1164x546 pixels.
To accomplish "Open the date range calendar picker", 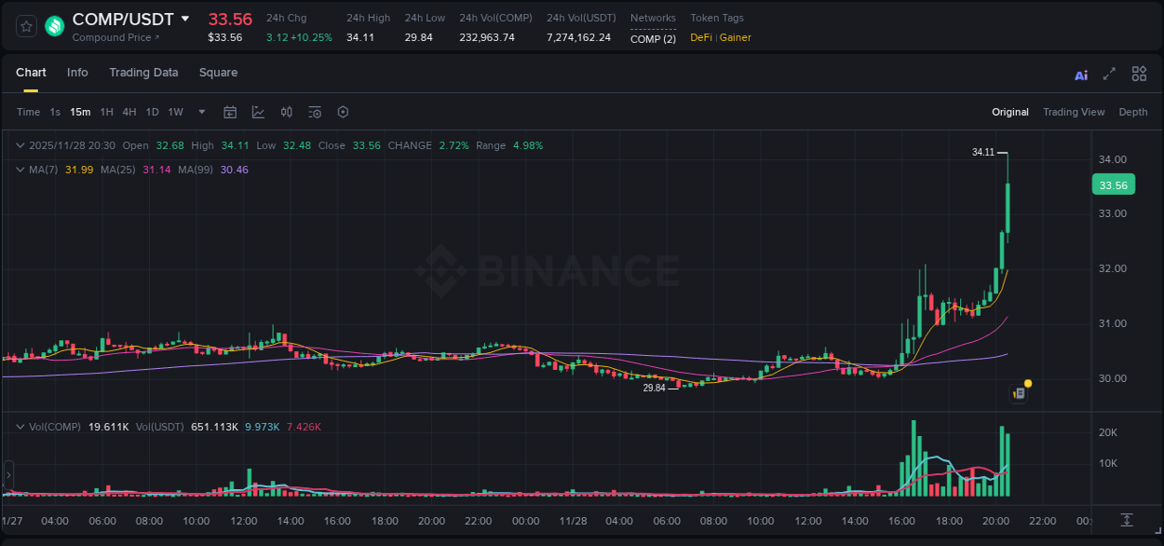I will [230, 112].
